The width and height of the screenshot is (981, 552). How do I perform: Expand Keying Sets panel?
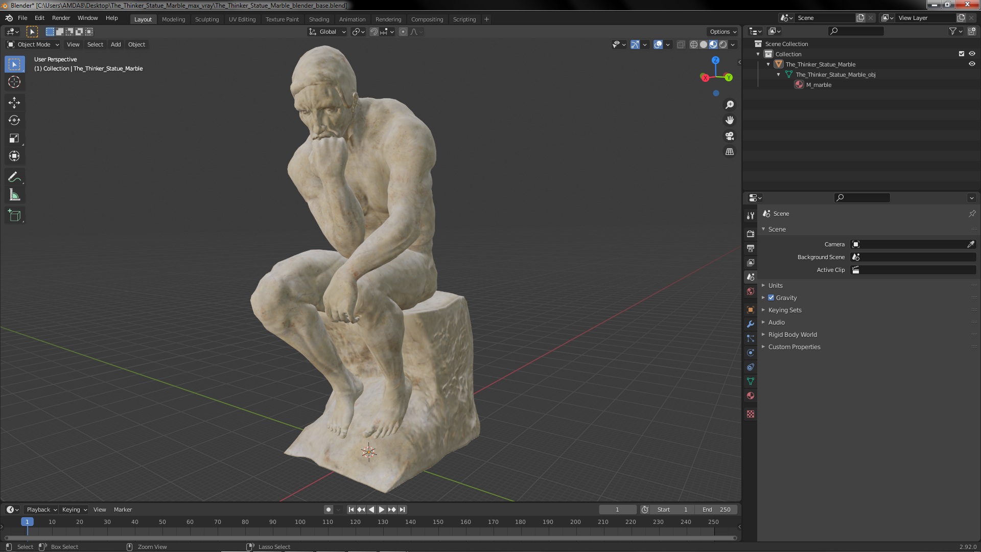point(785,310)
